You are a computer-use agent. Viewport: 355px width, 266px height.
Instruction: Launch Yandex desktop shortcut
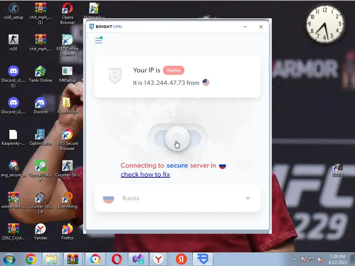(41, 232)
